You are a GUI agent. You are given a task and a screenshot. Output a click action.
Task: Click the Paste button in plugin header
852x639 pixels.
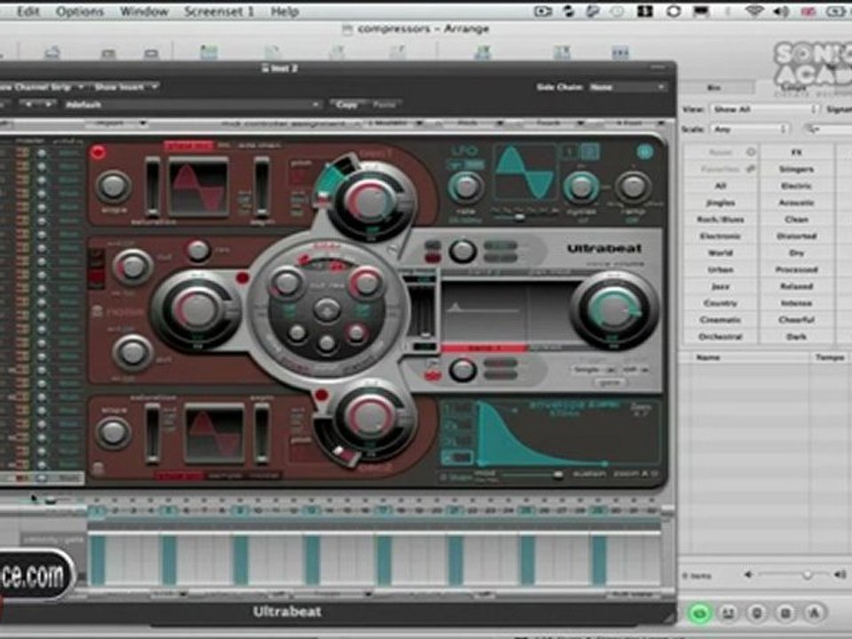pyautogui.click(x=384, y=105)
